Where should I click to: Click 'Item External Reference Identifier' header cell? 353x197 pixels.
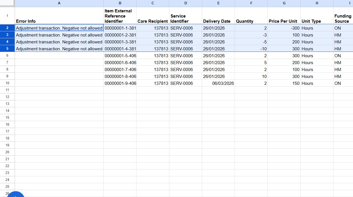tap(120, 16)
